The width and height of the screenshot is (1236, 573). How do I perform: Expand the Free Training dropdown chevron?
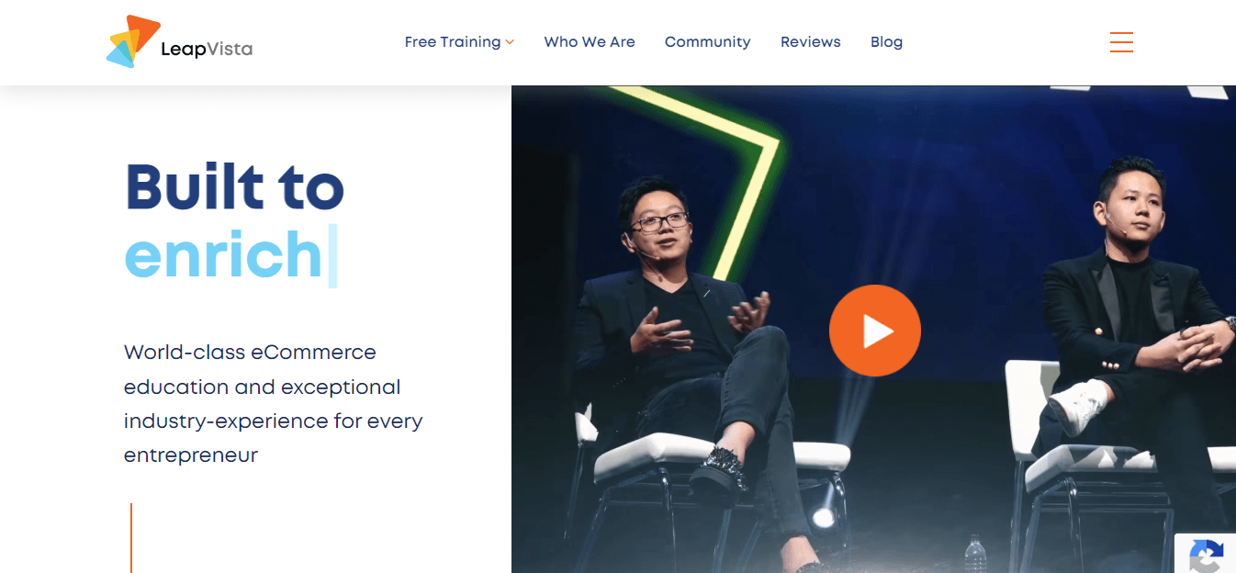(x=510, y=42)
